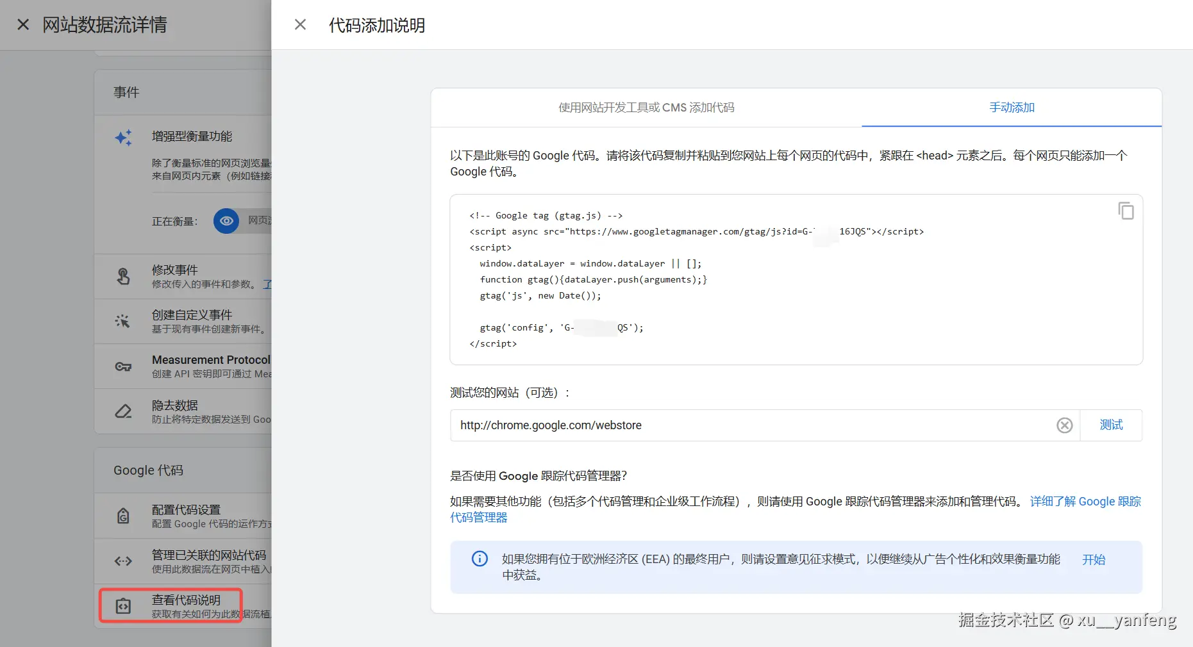This screenshot has width=1193, height=647.
Task: Click the 管理已关联的网站代码 code icon
Action: pyautogui.click(x=123, y=561)
